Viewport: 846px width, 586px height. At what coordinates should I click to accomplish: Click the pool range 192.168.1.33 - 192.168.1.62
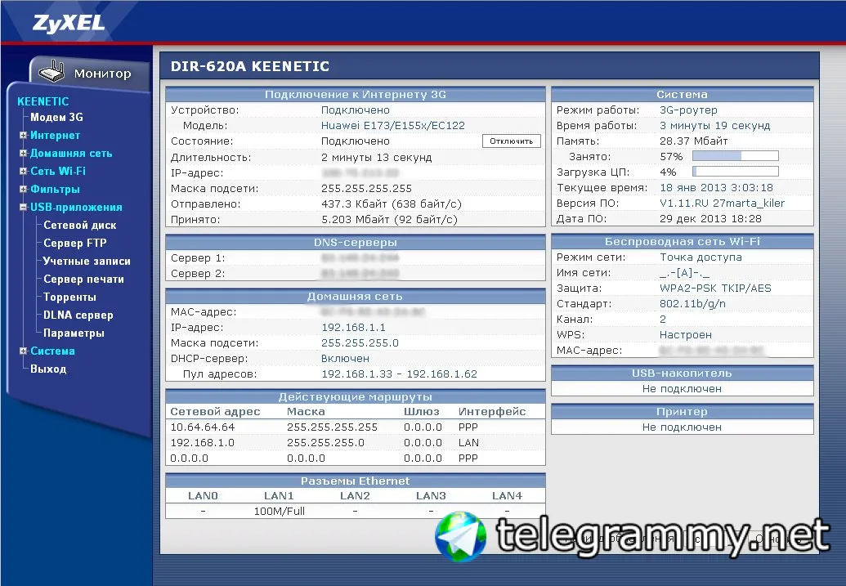click(x=399, y=374)
